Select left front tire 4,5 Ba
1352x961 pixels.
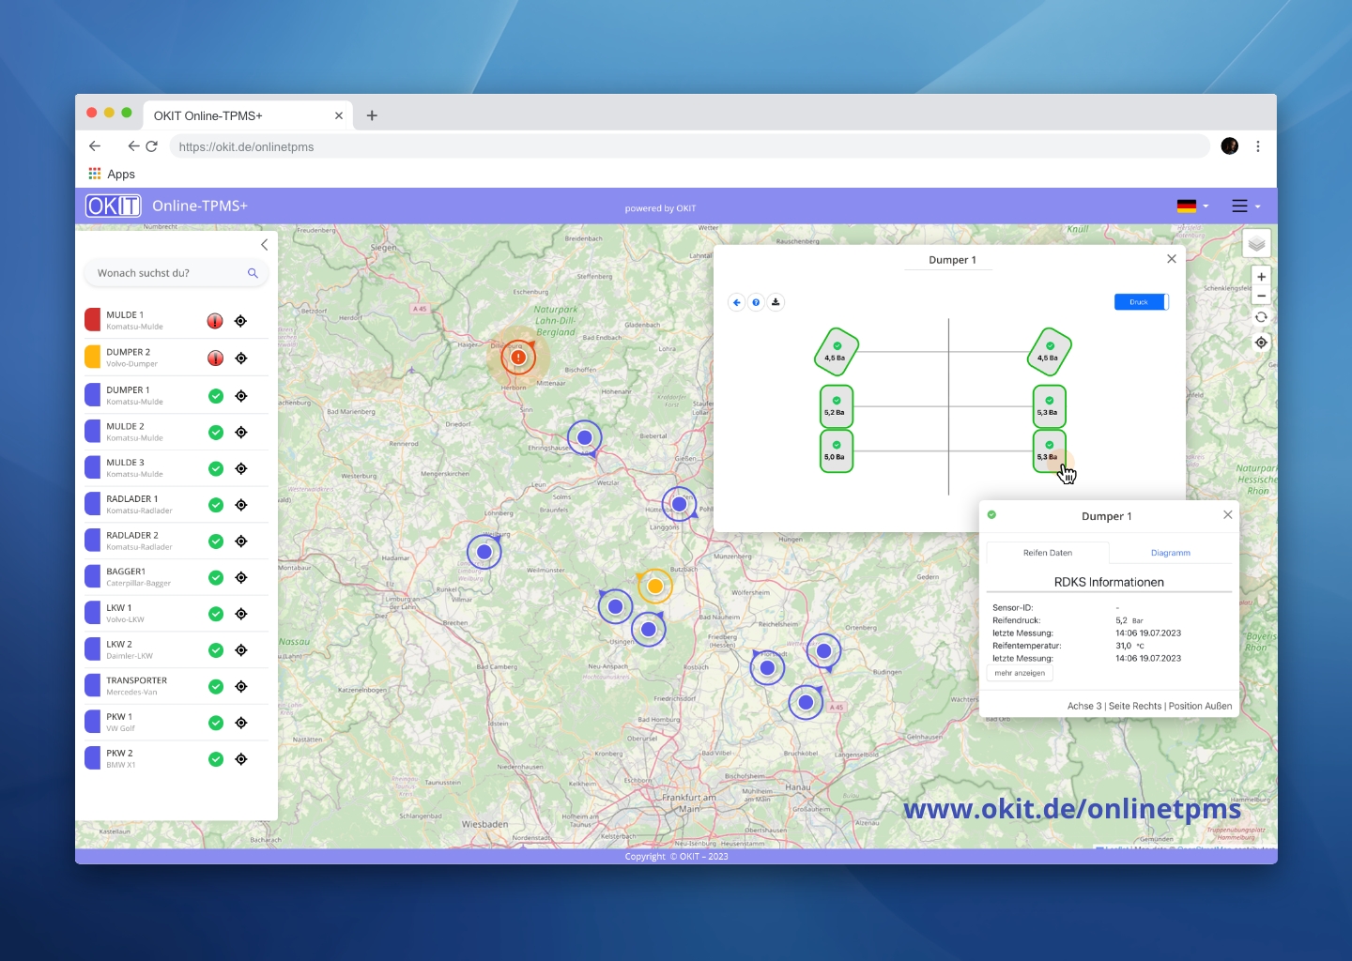(x=836, y=352)
